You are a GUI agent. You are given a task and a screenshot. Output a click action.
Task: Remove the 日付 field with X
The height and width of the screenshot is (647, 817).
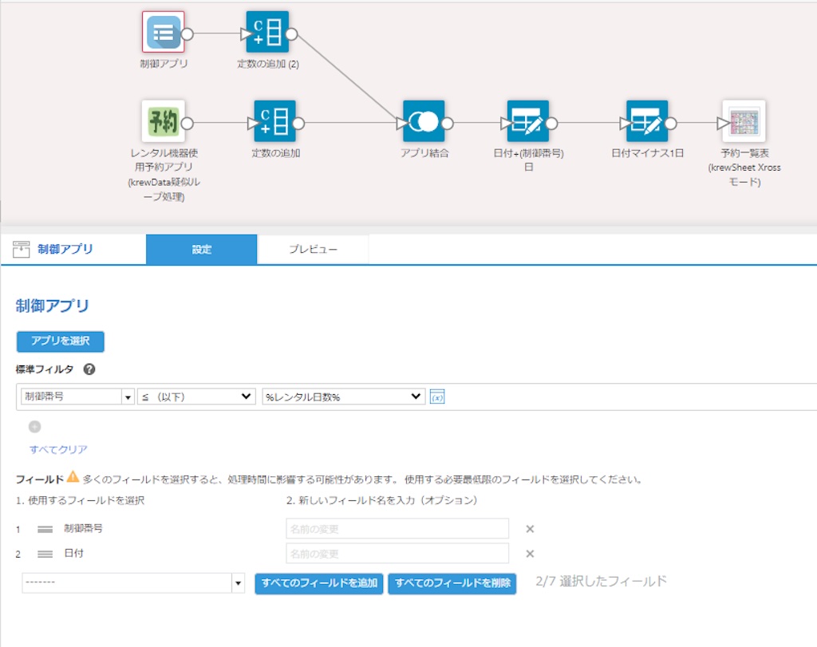[x=530, y=554]
